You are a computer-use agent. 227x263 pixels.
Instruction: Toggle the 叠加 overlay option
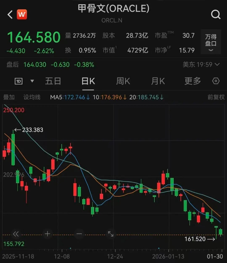[9, 97]
